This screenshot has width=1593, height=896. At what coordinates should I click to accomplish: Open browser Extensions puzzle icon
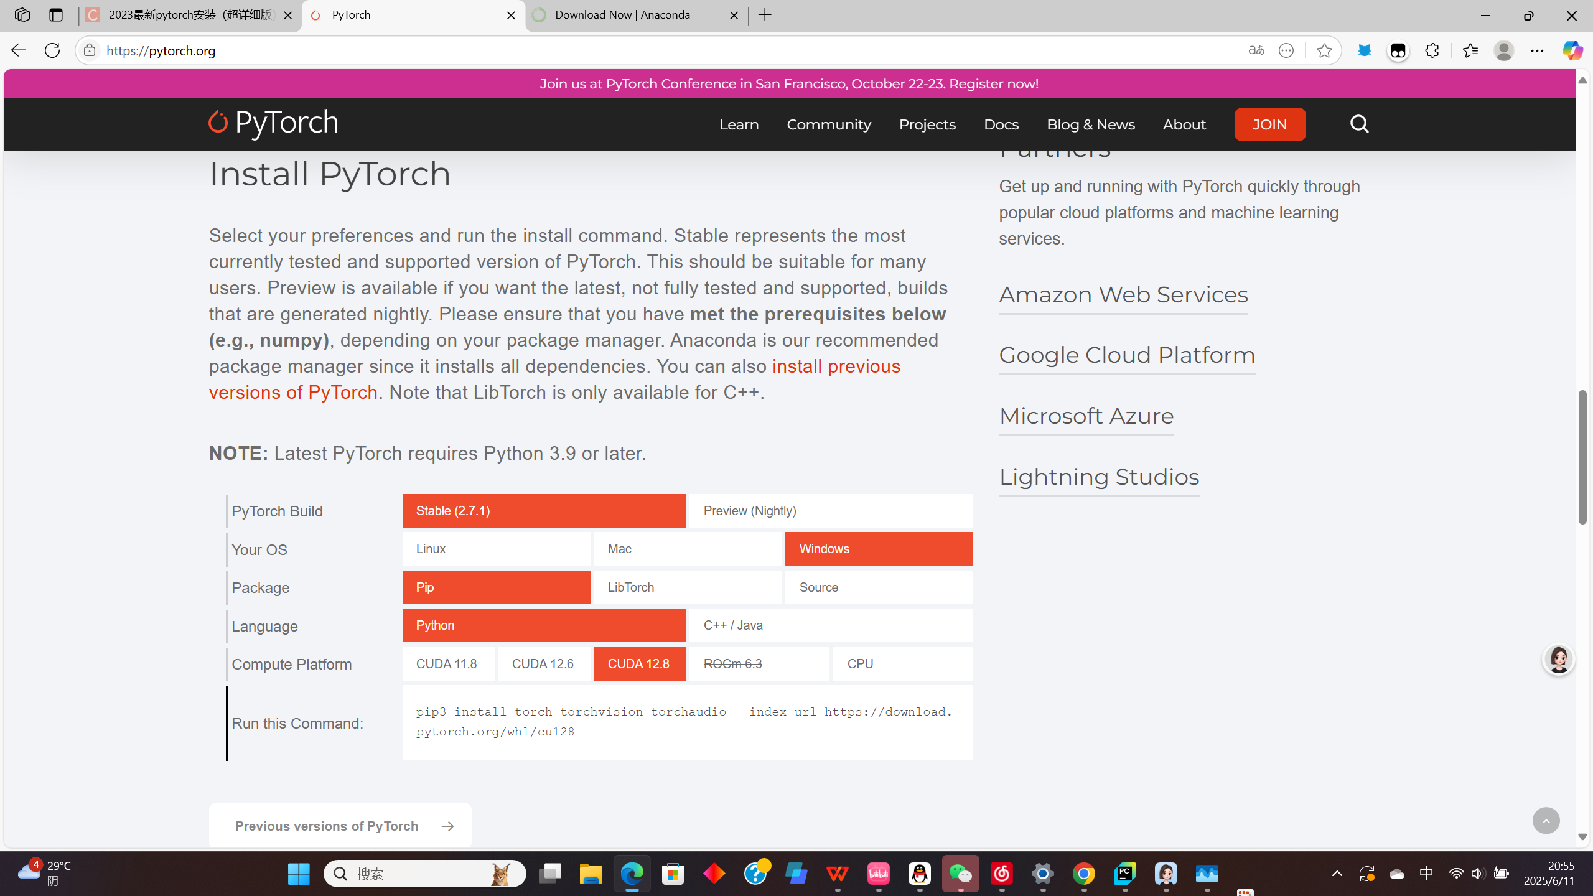[x=1432, y=50]
